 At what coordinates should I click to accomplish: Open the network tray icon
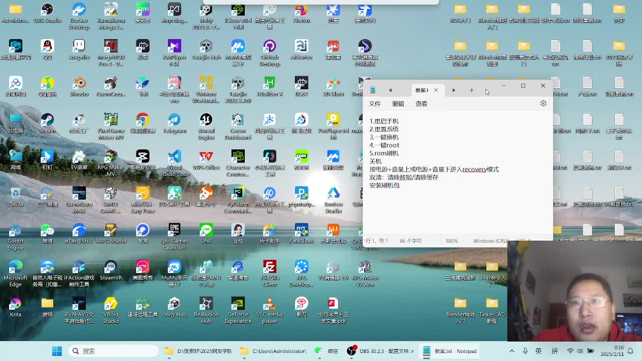pyautogui.click(x=570, y=351)
